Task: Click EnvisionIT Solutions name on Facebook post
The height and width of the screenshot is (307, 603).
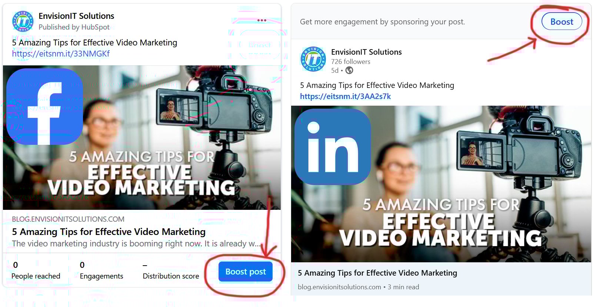Action: tap(76, 16)
